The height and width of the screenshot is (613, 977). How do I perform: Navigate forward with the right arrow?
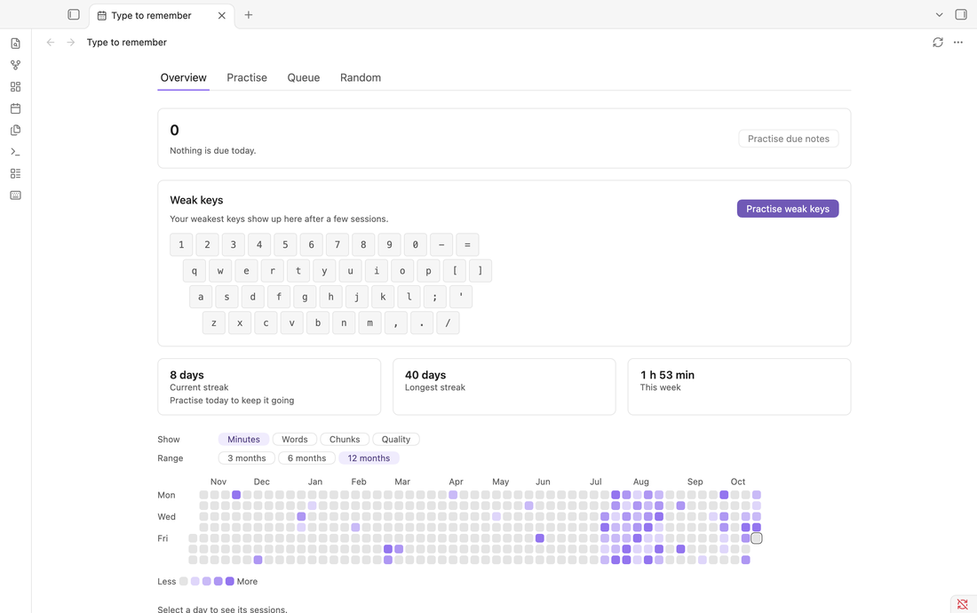tap(71, 43)
